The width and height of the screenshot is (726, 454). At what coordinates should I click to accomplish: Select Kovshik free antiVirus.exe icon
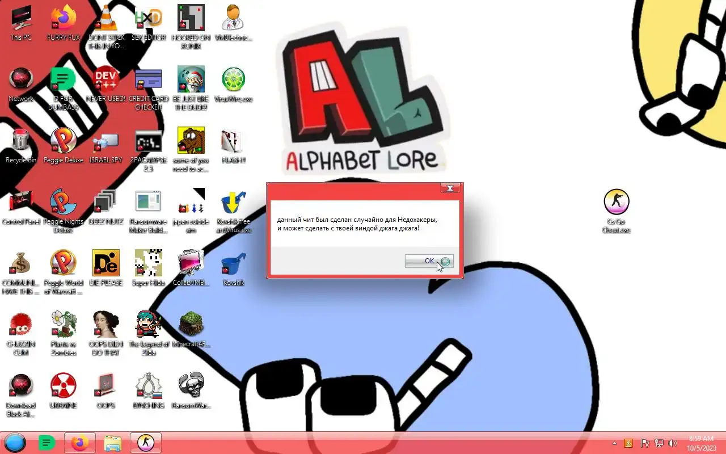pyautogui.click(x=234, y=211)
